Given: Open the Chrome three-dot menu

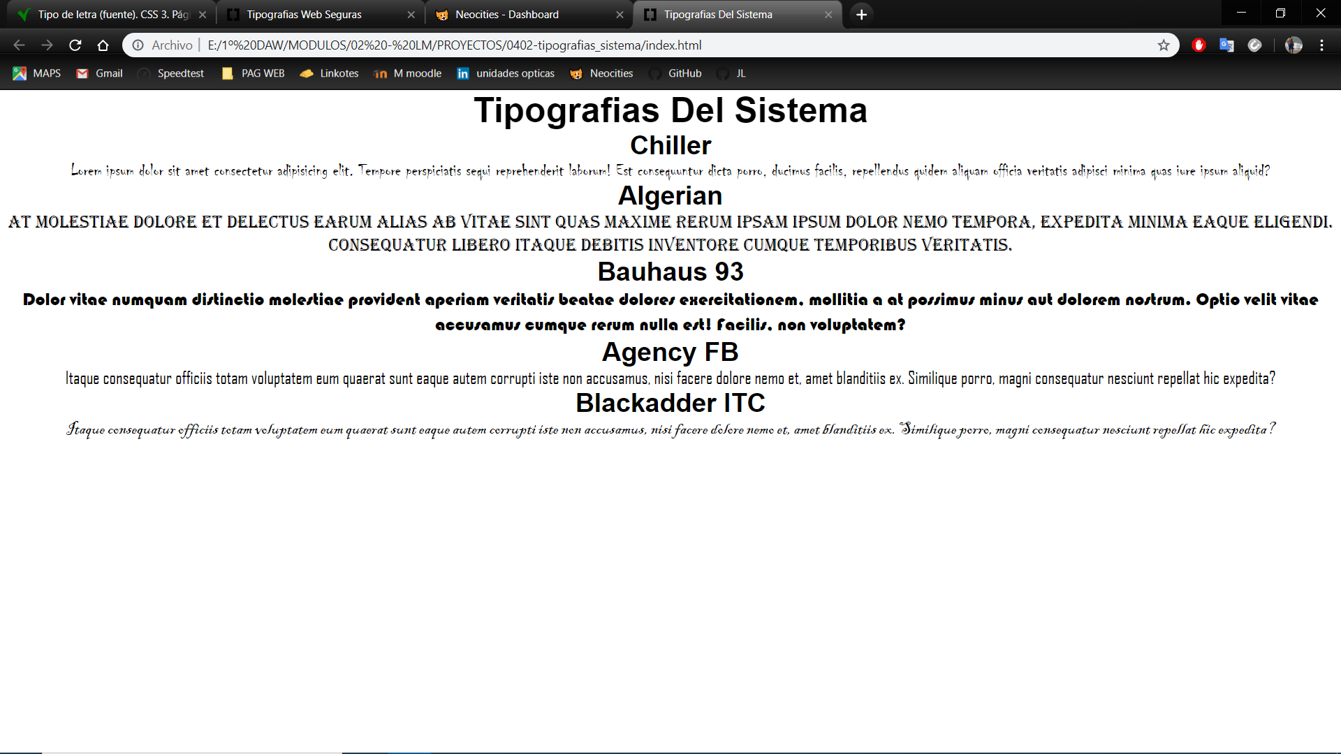Looking at the screenshot, I should click(1322, 45).
